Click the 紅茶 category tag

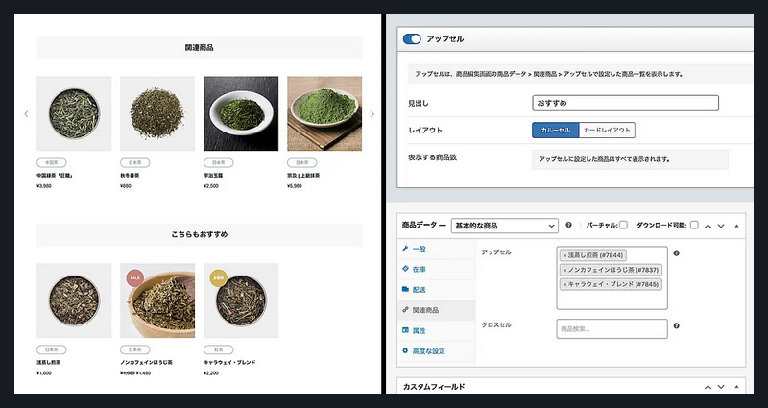pyautogui.click(x=219, y=349)
